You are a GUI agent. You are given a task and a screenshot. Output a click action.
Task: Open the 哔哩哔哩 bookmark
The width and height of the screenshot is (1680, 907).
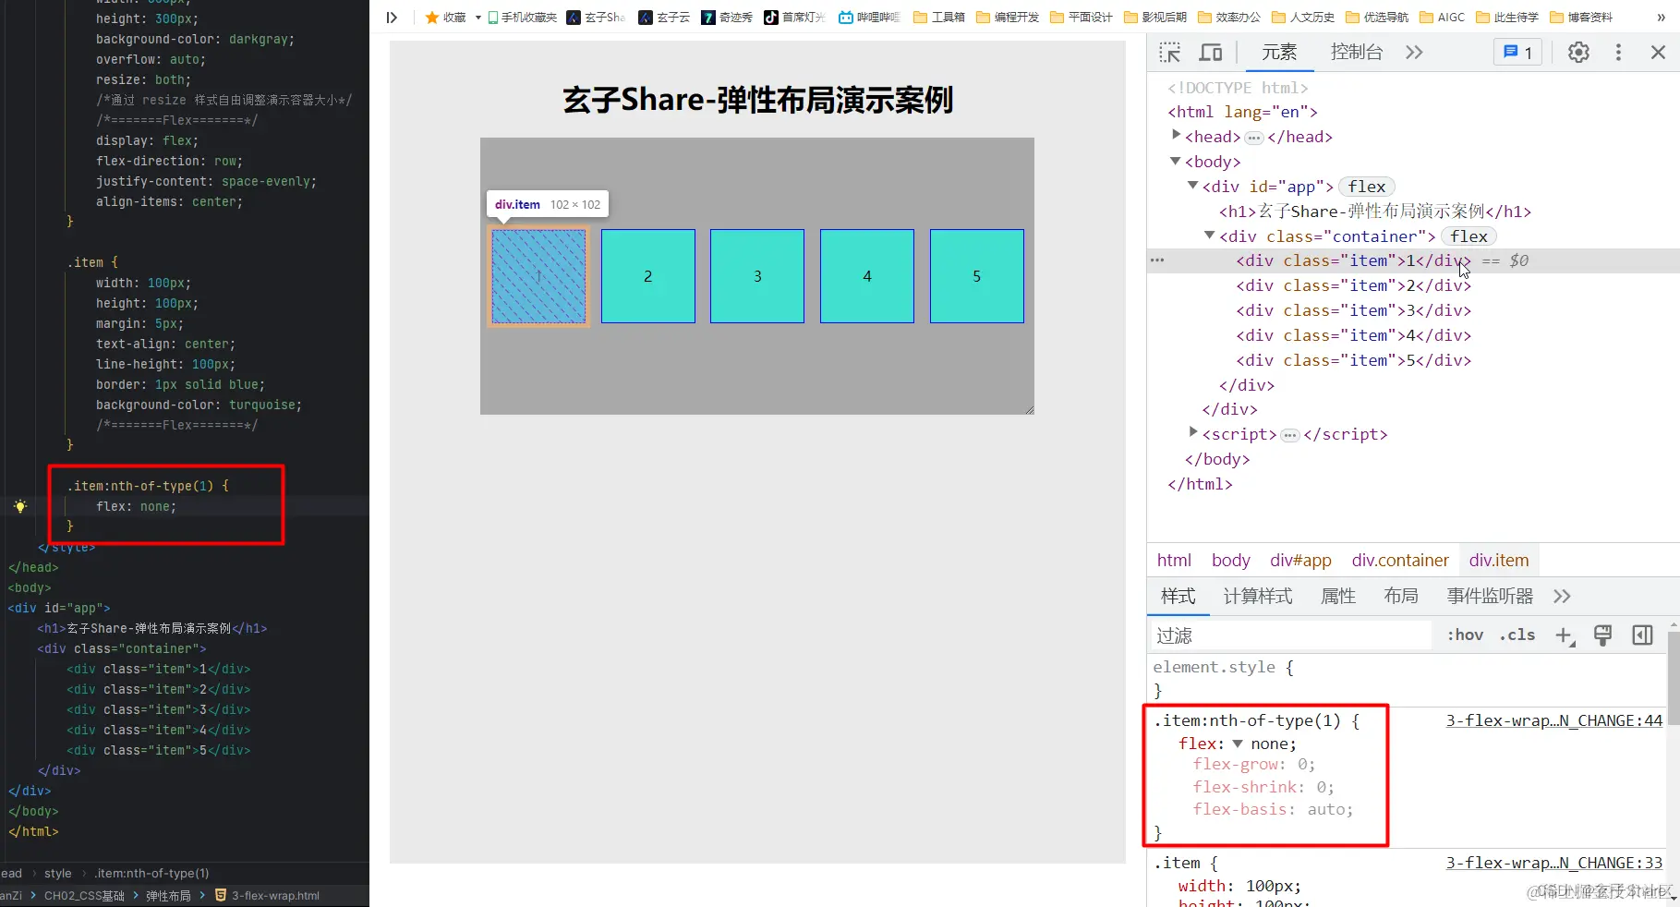869,17
